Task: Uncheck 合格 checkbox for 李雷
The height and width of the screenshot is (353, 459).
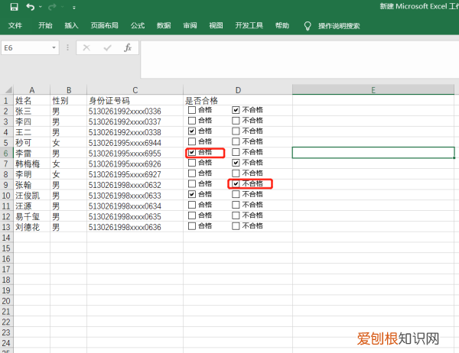Action: (x=192, y=152)
